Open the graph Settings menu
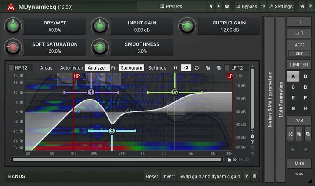Viewport: 315px width, 186px height. pyautogui.click(x=157, y=68)
